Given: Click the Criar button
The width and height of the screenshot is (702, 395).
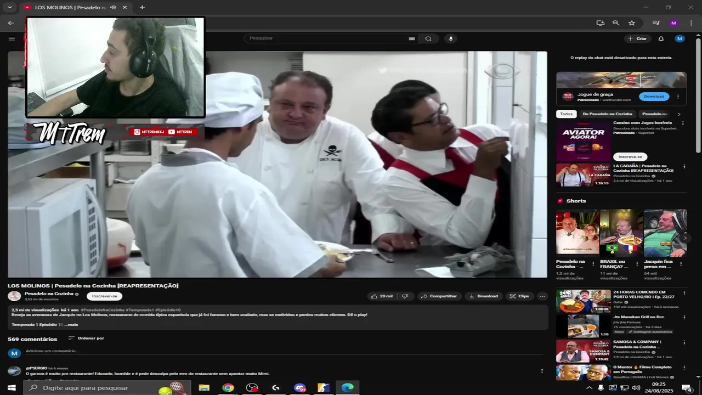Looking at the screenshot, I should click(637, 38).
